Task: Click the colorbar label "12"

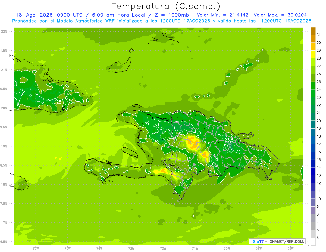Action: (x=319, y=183)
